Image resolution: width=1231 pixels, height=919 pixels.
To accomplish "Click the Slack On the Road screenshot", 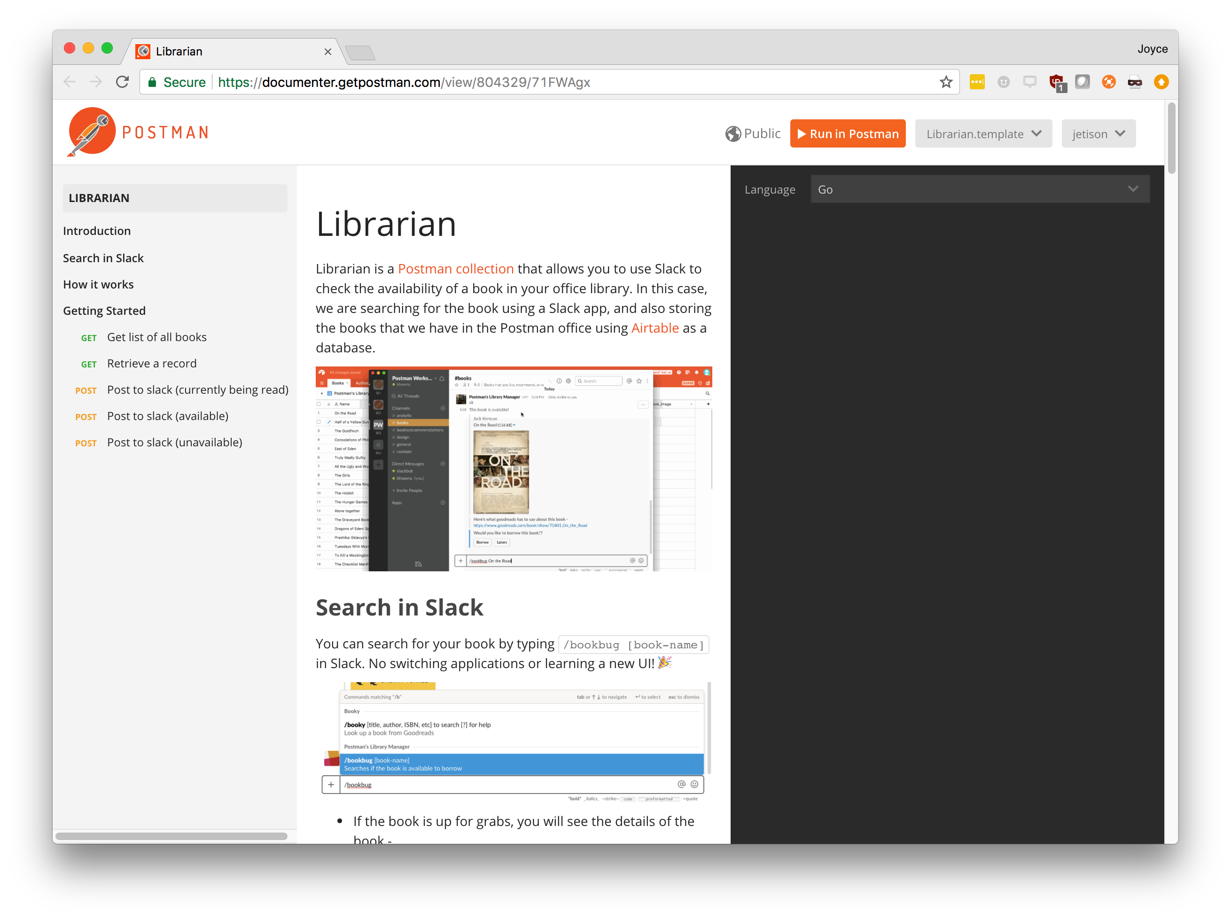I will 514,468.
